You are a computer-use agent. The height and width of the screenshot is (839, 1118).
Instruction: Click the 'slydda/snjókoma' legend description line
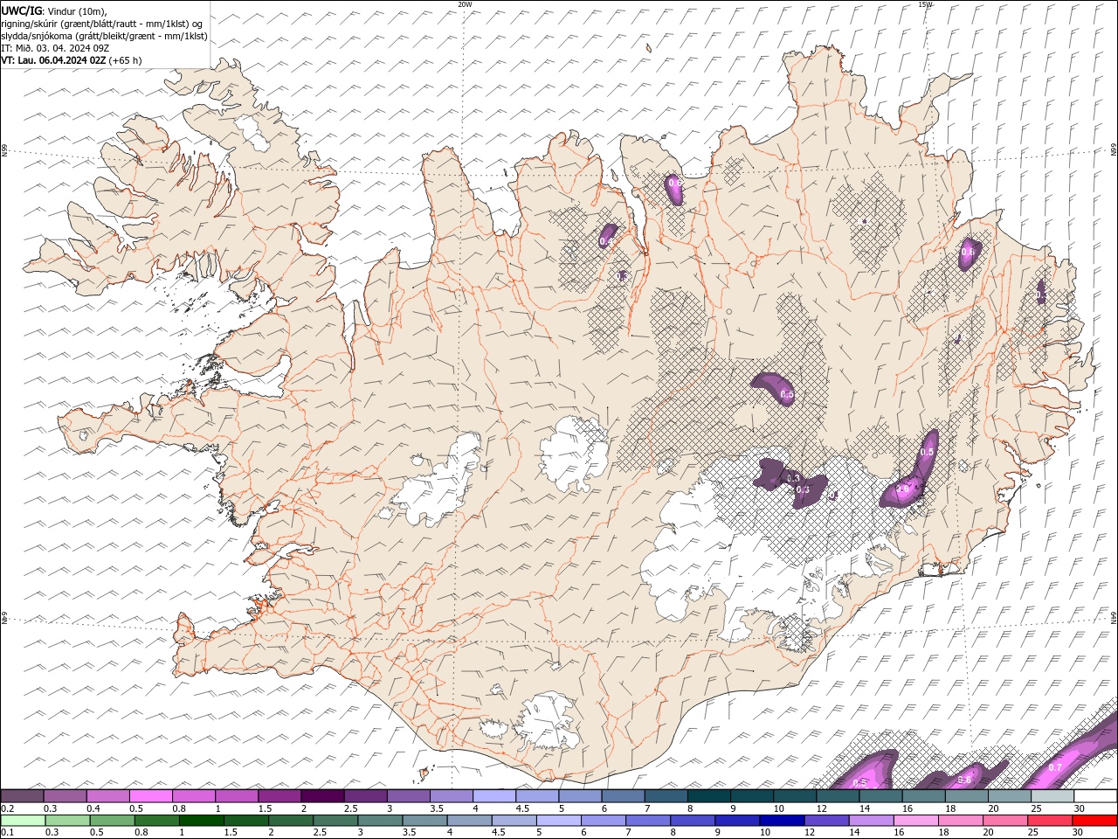(105, 36)
